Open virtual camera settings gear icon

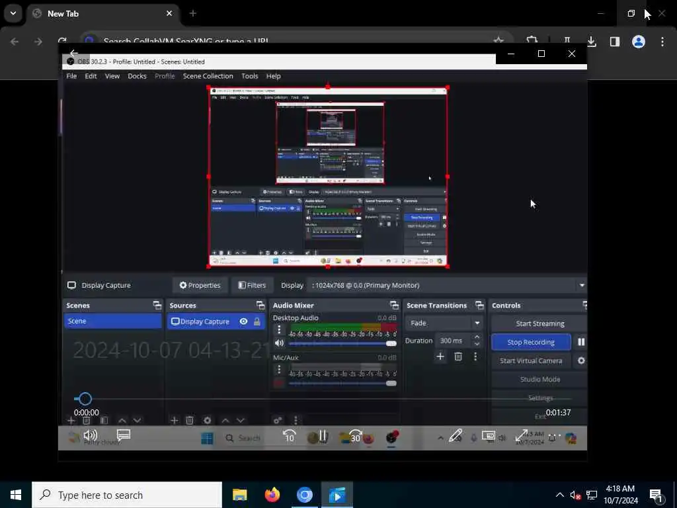pyautogui.click(x=581, y=360)
